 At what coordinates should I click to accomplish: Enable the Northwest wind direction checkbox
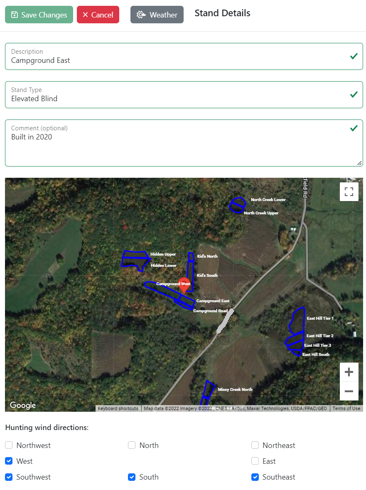tap(9, 445)
